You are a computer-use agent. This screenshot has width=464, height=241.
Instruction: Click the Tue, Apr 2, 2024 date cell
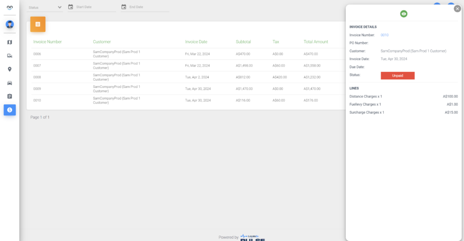click(197, 77)
